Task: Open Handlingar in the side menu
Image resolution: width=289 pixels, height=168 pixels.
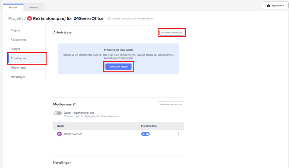Action: pos(18,77)
